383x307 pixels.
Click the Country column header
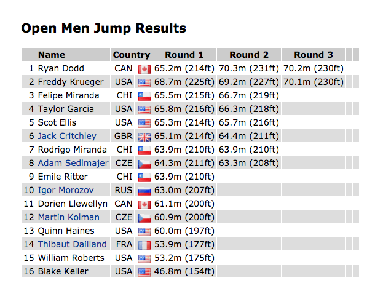(132, 55)
